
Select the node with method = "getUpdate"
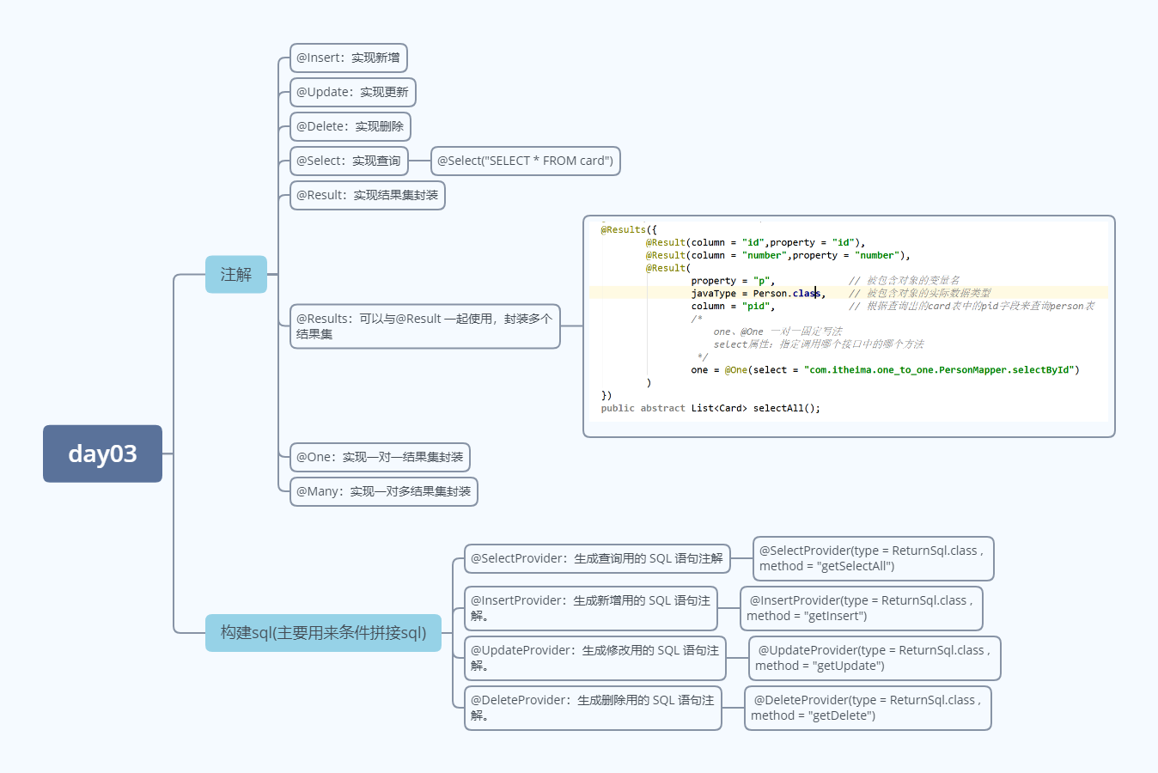tap(875, 658)
